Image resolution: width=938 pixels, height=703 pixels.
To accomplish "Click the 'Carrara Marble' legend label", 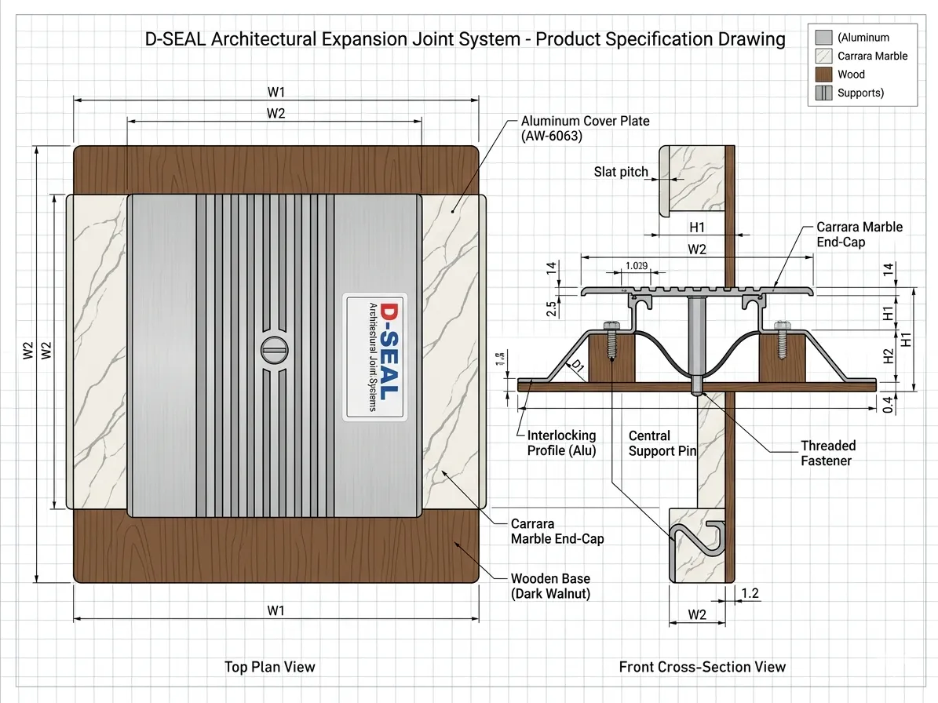I will [872, 56].
